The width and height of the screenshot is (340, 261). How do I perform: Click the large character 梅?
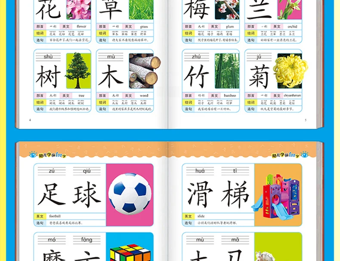pyautogui.click(x=197, y=9)
